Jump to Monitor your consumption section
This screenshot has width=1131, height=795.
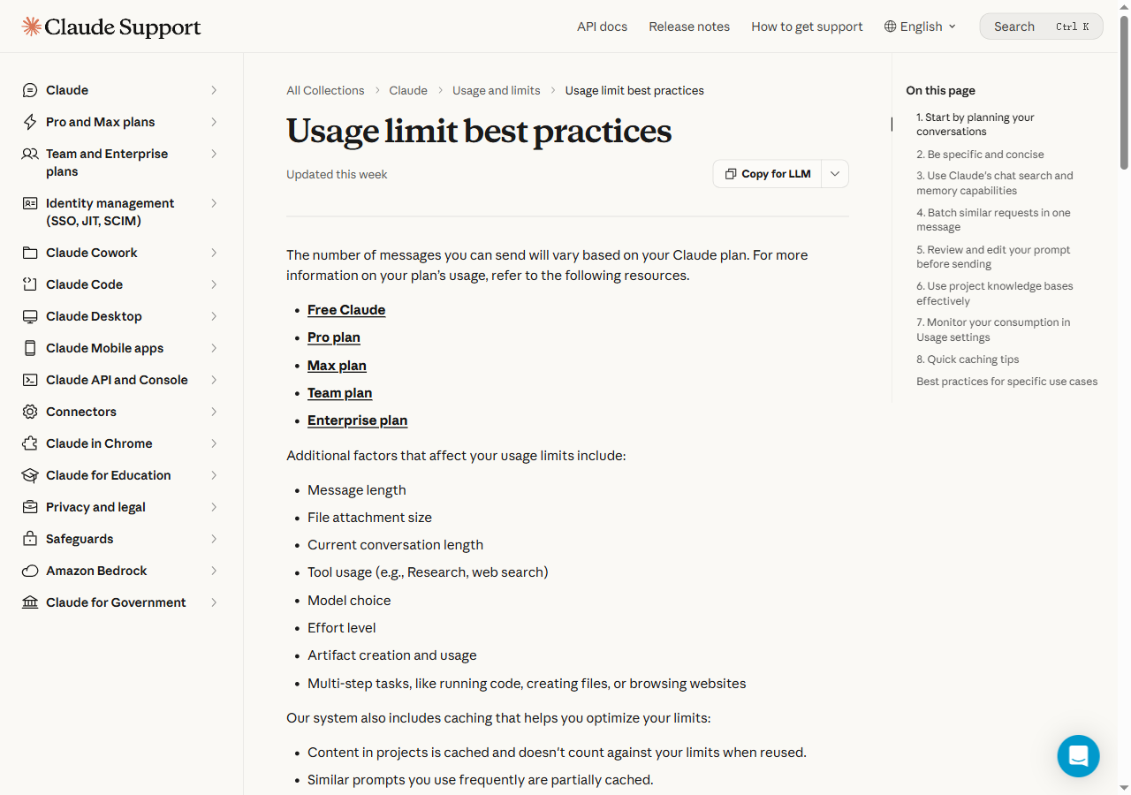point(993,329)
